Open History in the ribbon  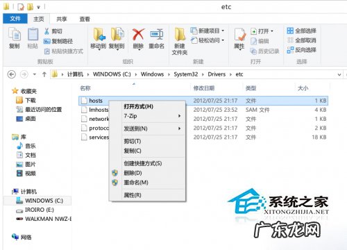tap(264, 51)
